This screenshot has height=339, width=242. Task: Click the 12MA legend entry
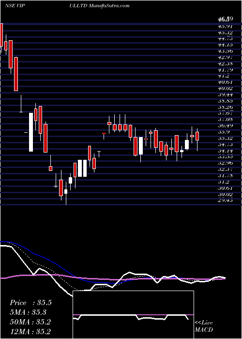[x=30, y=331]
